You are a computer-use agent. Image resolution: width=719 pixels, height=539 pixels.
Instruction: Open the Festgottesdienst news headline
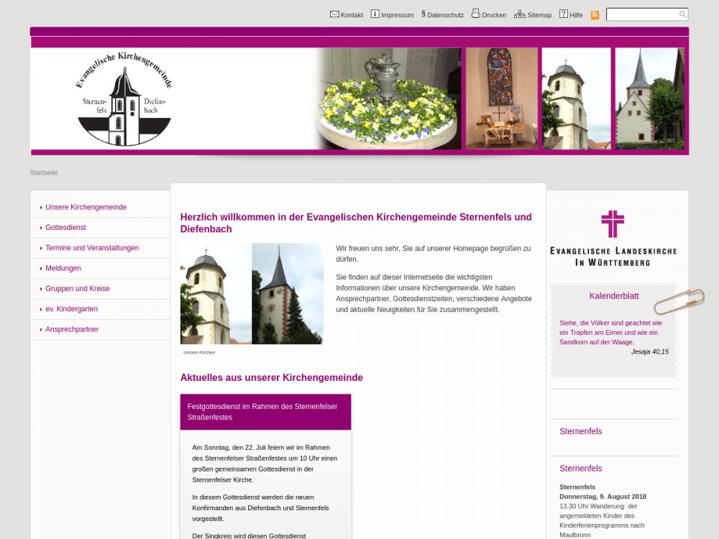[262, 412]
